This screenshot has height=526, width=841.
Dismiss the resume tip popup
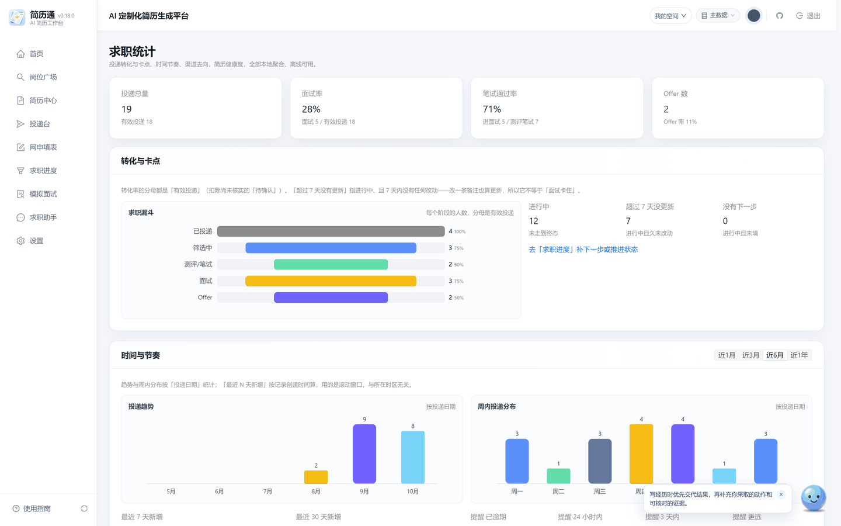(x=781, y=494)
